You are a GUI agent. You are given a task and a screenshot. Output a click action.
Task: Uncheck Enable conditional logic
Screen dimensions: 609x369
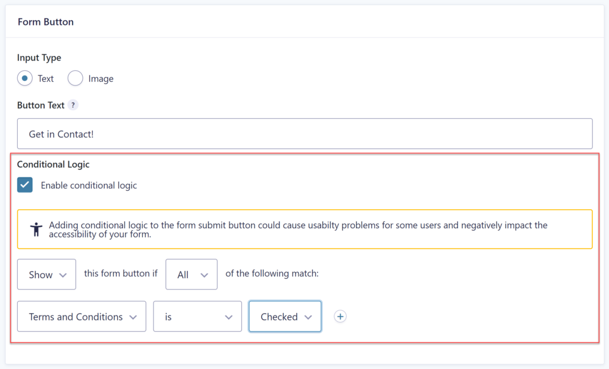[24, 185]
